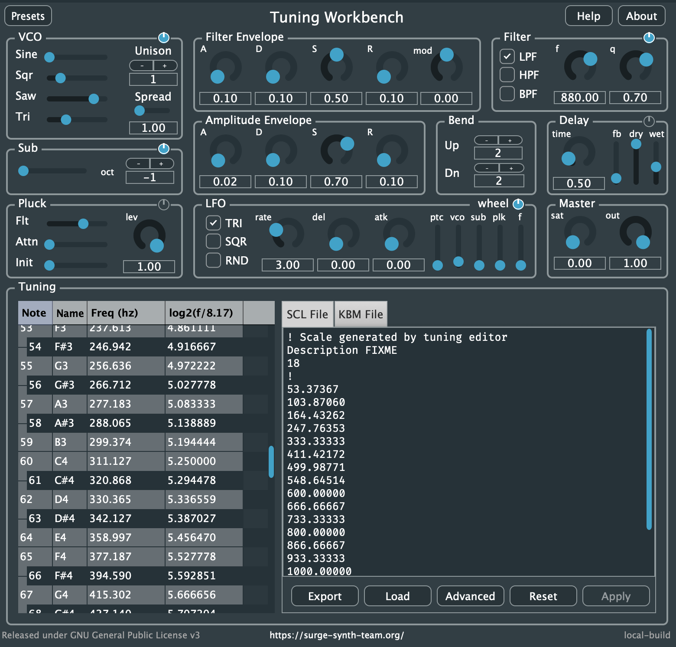Click the Pluck panel power icon

[x=164, y=206]
